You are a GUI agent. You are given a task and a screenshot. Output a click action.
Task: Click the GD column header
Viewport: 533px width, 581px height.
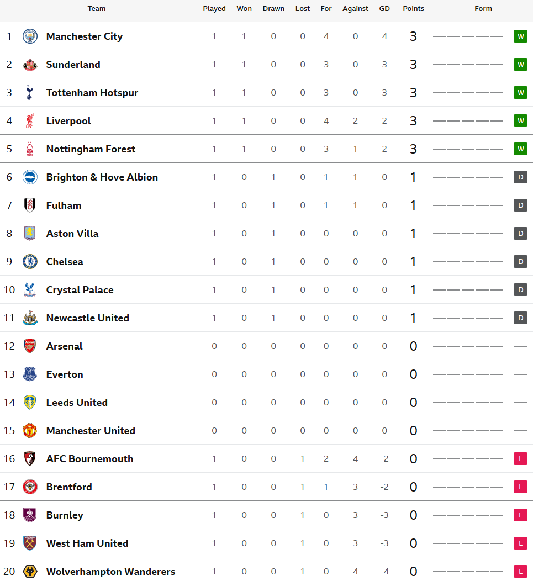384,8
